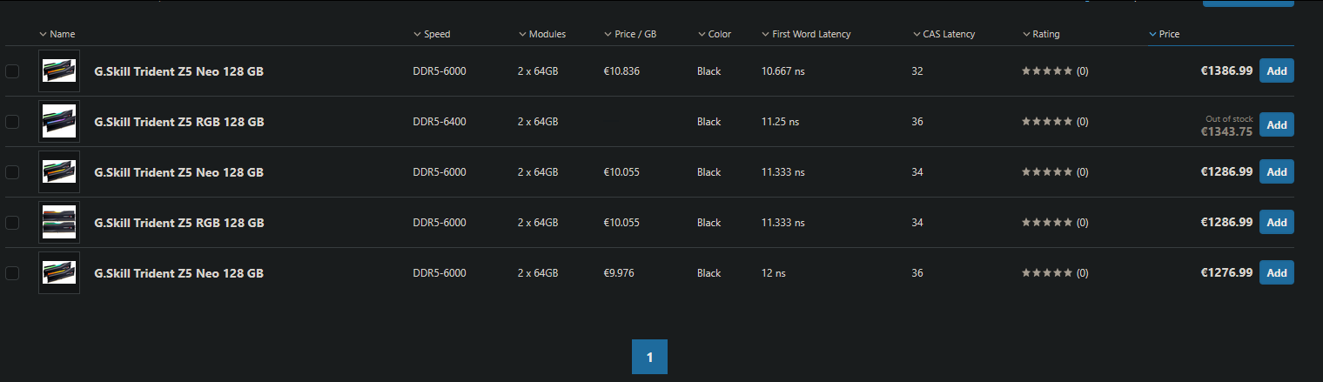1323x382 pixels.
Task: Click the CAS latency value 32
Action: tap(917, 71)
